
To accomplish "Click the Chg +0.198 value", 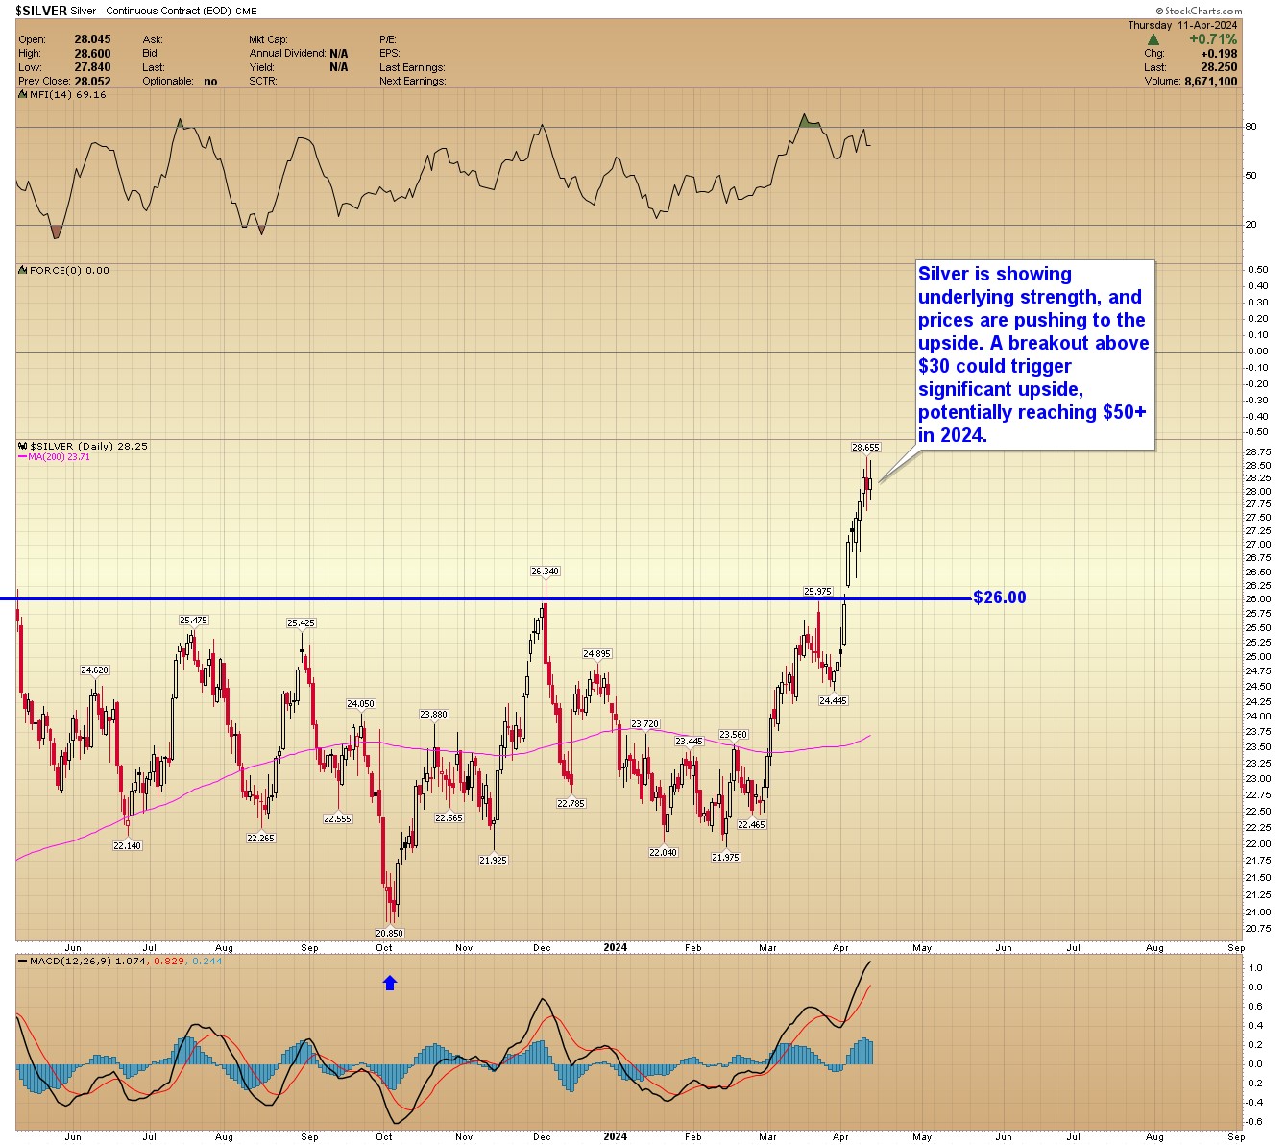I will [x=1219, y=54].
